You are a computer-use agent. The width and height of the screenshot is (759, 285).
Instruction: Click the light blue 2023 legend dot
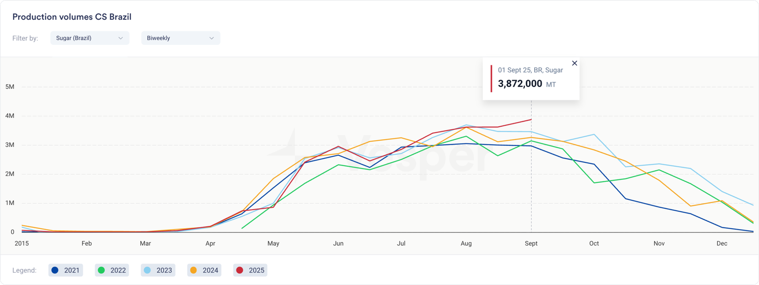point(148,270)
